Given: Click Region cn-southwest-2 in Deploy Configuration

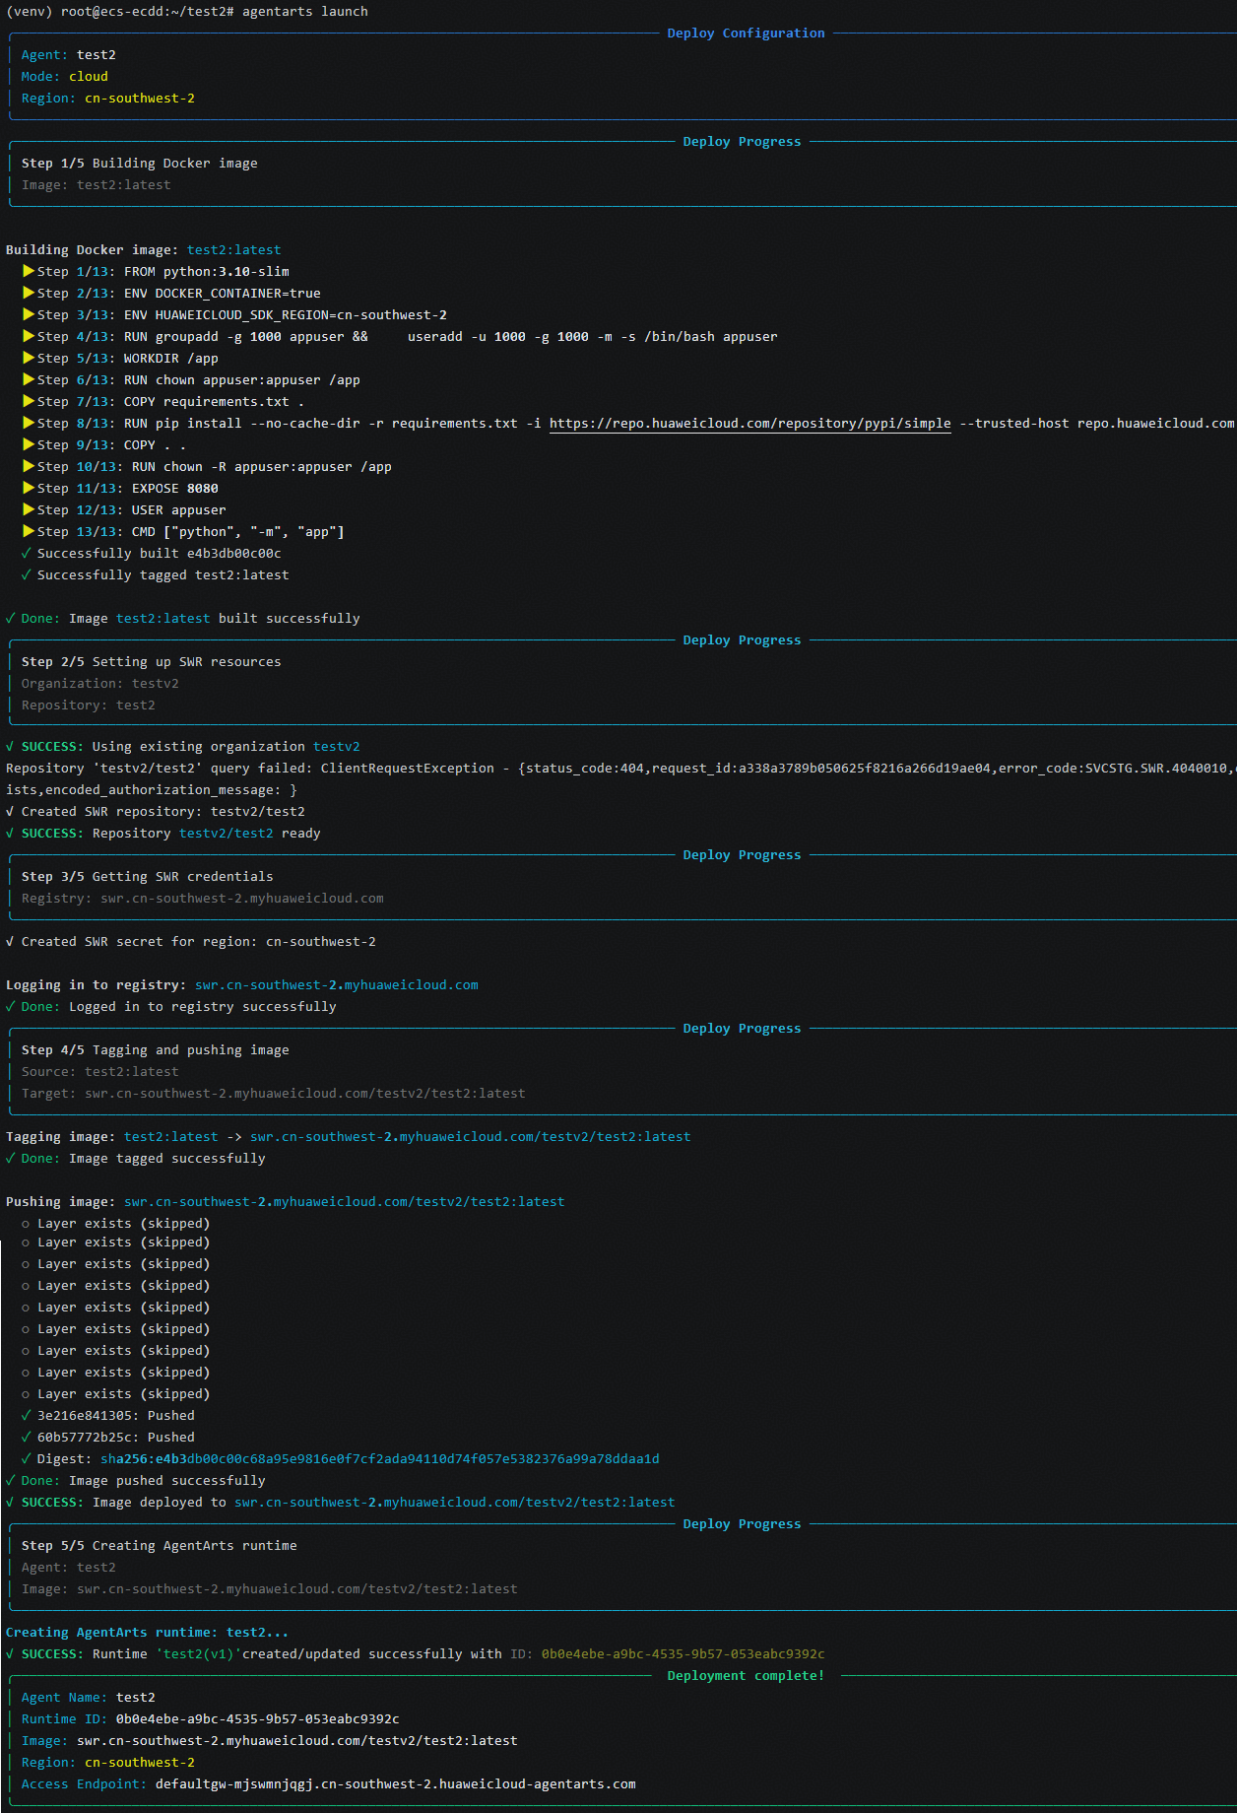Looking at the screenshot, I should pyautogui.click(x=108, y=99).
